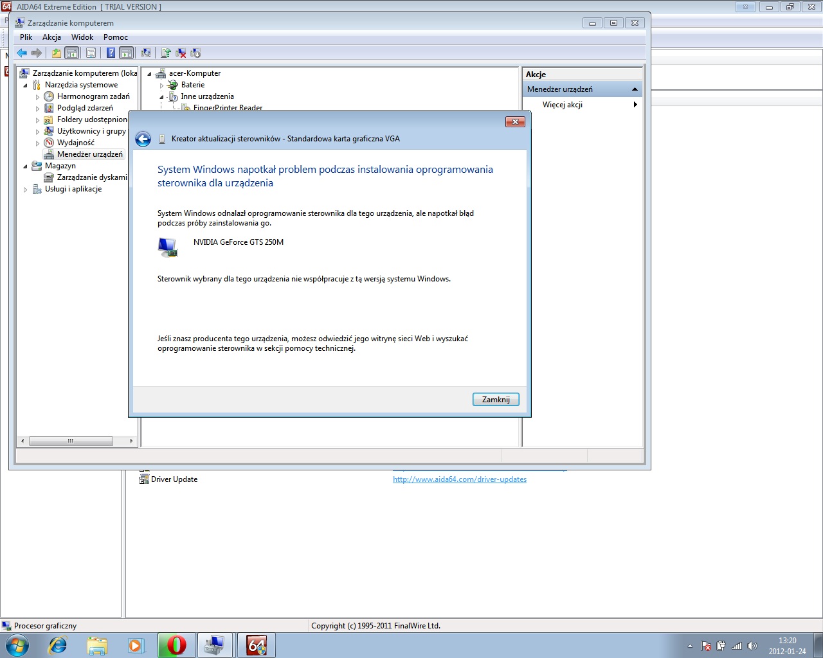Click the Uninstall device toolbar icon
Image resolution: width=823 pixels, height=658 pixels.
coord(181,53)
